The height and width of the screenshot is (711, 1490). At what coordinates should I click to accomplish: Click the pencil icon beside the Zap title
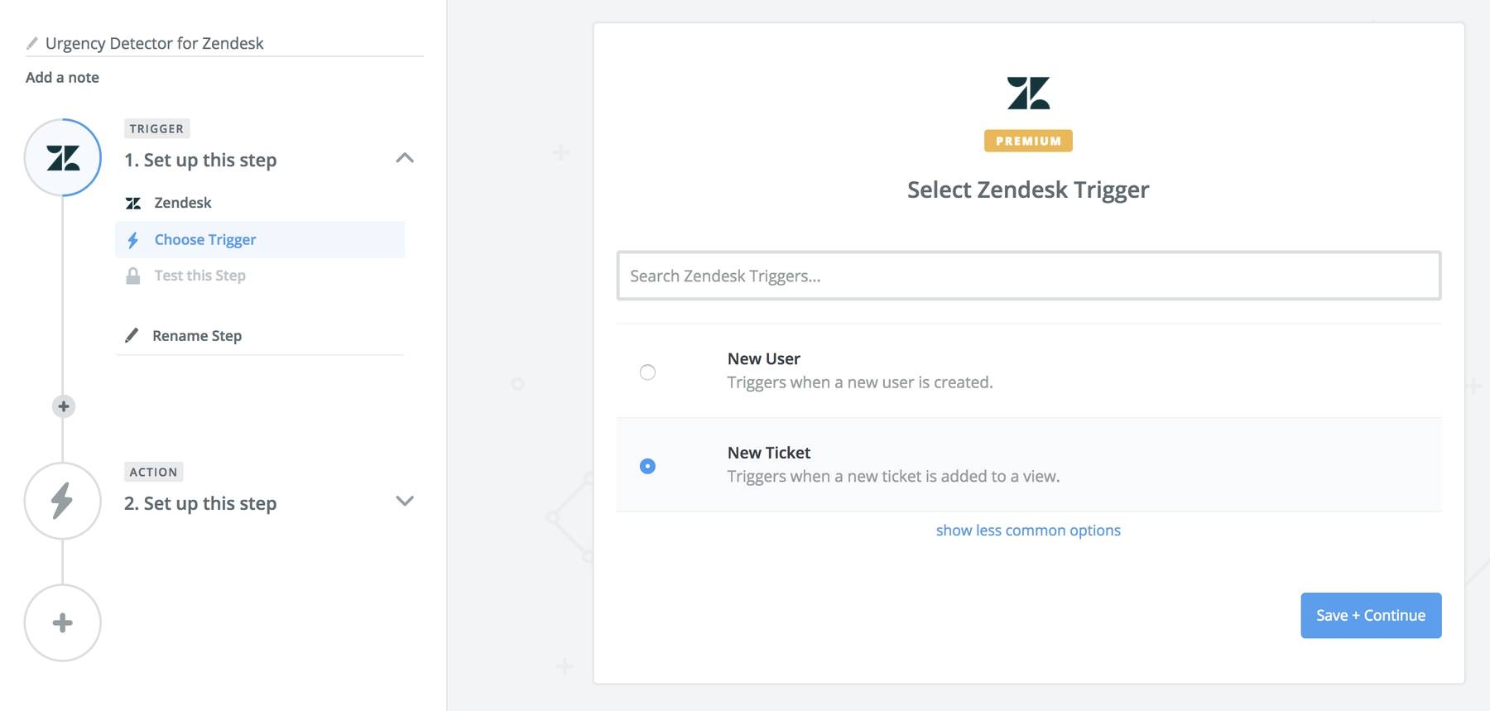point(32,43)
